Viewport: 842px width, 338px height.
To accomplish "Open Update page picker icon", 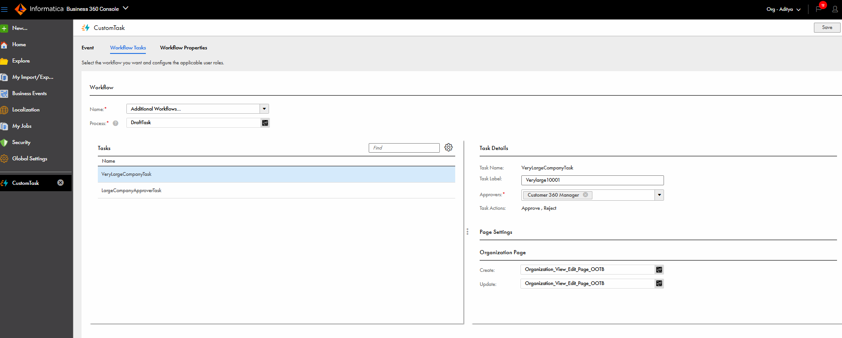I will coord(659,284).
